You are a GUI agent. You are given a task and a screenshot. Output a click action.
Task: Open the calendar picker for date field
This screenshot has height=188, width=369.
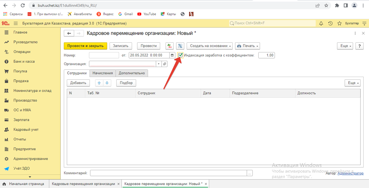[172, 55]
